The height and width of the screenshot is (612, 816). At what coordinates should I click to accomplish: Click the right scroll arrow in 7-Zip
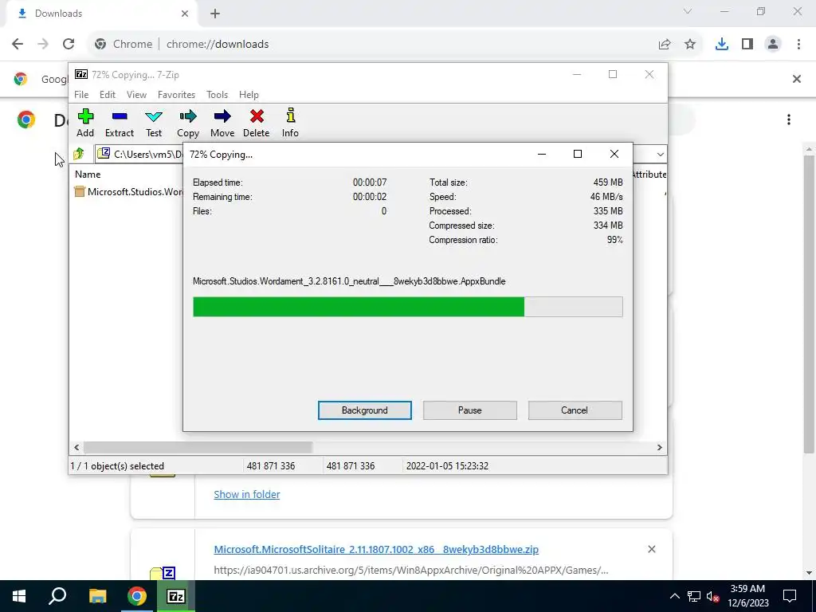point(660,448)
